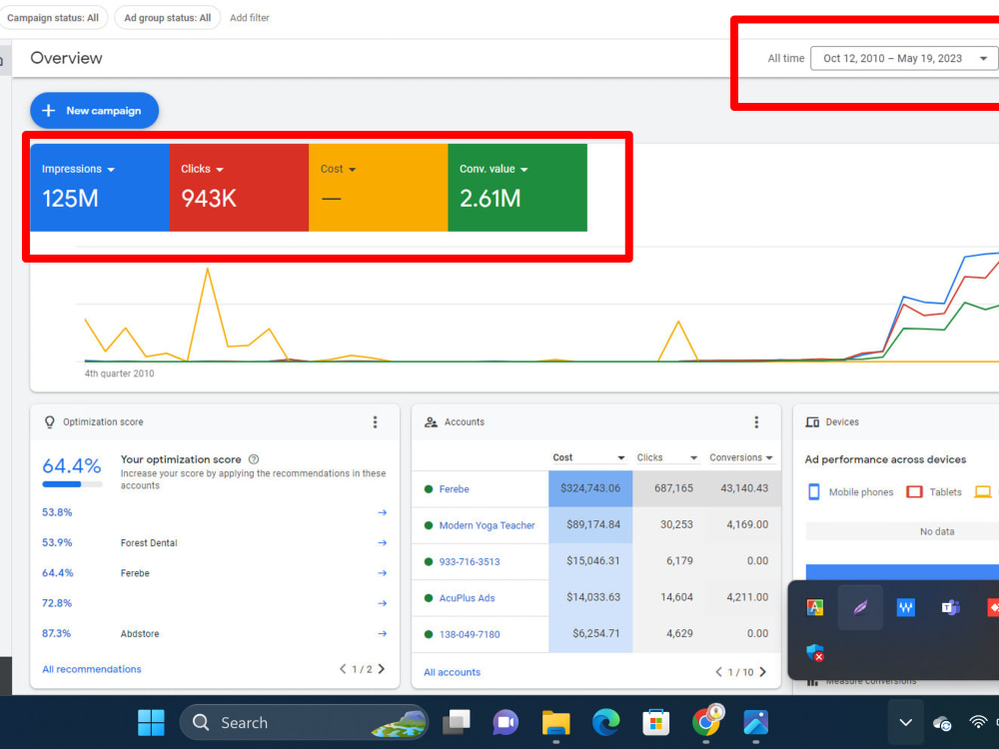Viewport: 999px width, 749px height.
Task: Open Microsoft Edge from taskbar
Action: [606, 722]
